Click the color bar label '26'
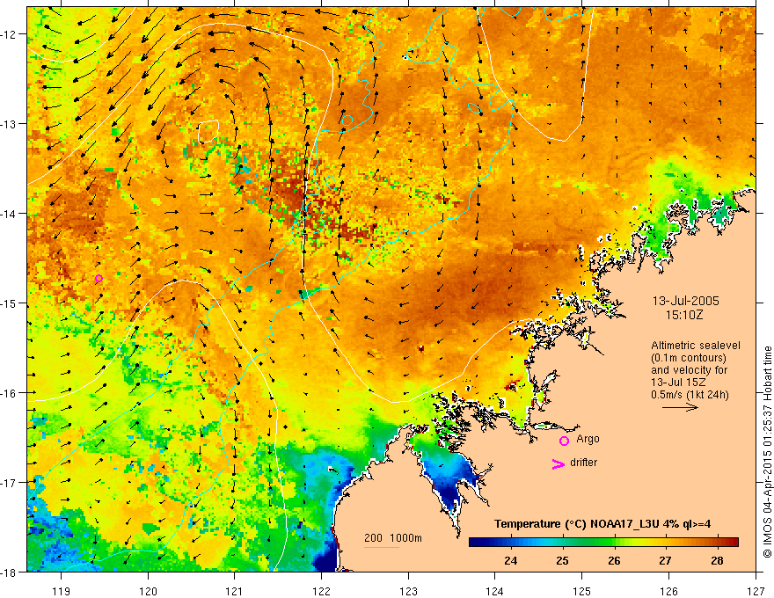This screenshot has width=774, height=598. [x=614, y=561]
